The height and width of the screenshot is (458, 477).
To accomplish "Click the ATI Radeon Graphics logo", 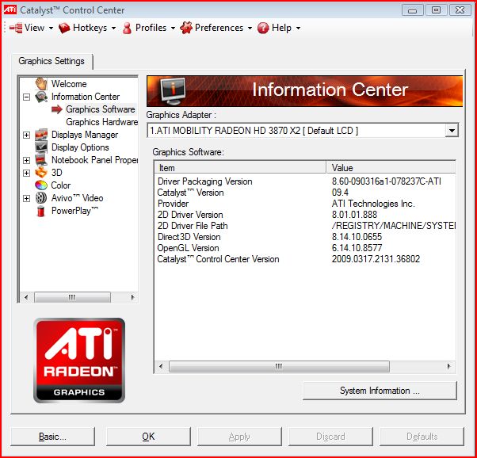I will 79,361.
